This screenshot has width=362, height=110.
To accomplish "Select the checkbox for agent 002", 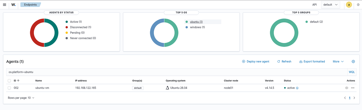I will (x=9, y=88).
